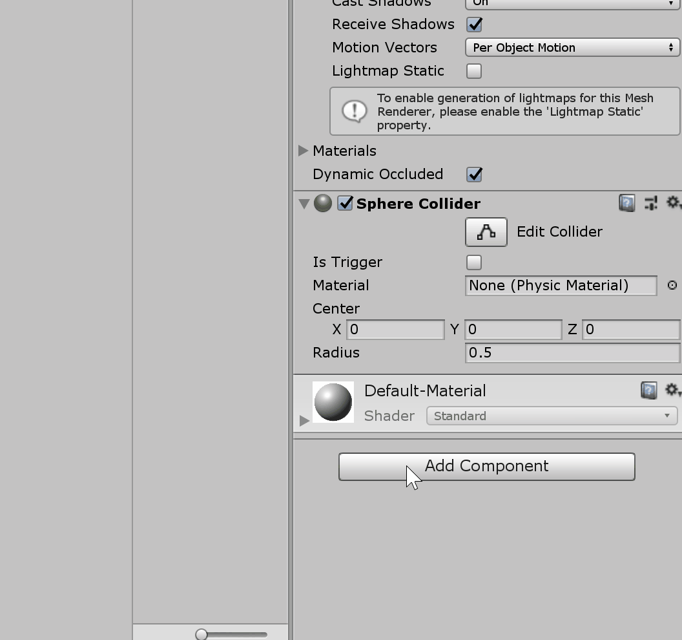682x640 pixels.
Task: Open the Shader Standard dropdown
Action: [552, 416]
